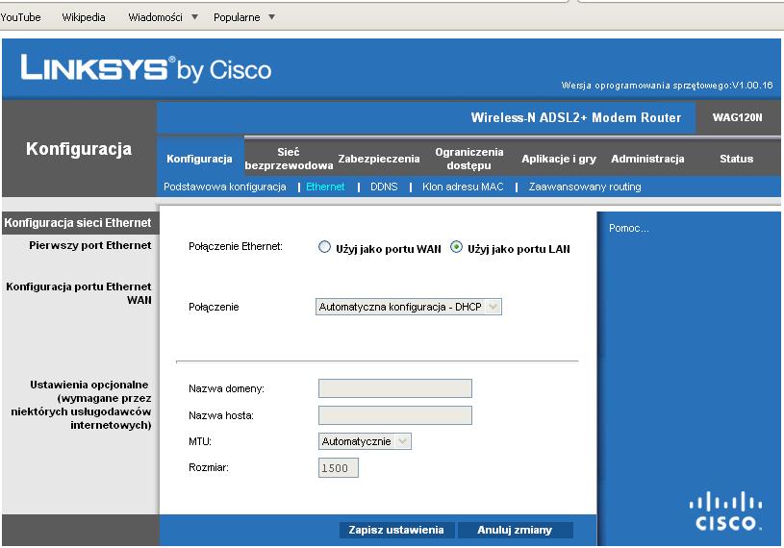Open Klon adresu MAC sub-tab
Screen dimensions: 784x548
(463, 187)
